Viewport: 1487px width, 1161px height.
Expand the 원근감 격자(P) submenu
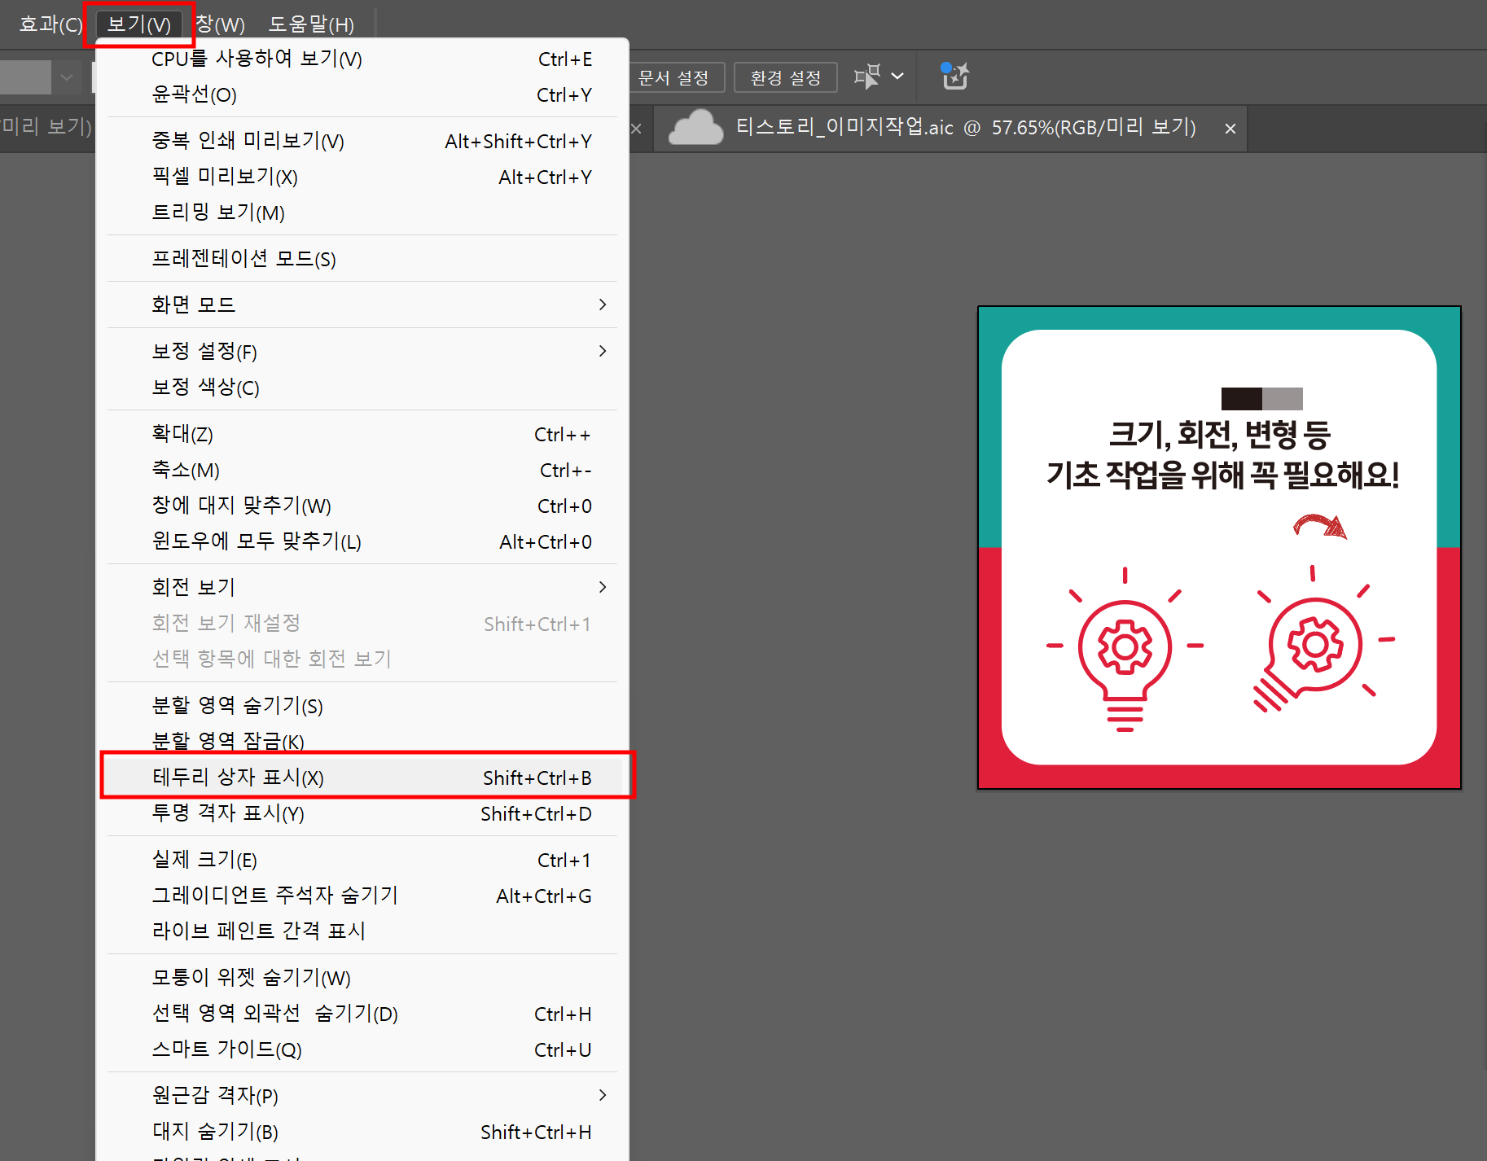point(603,1095)
